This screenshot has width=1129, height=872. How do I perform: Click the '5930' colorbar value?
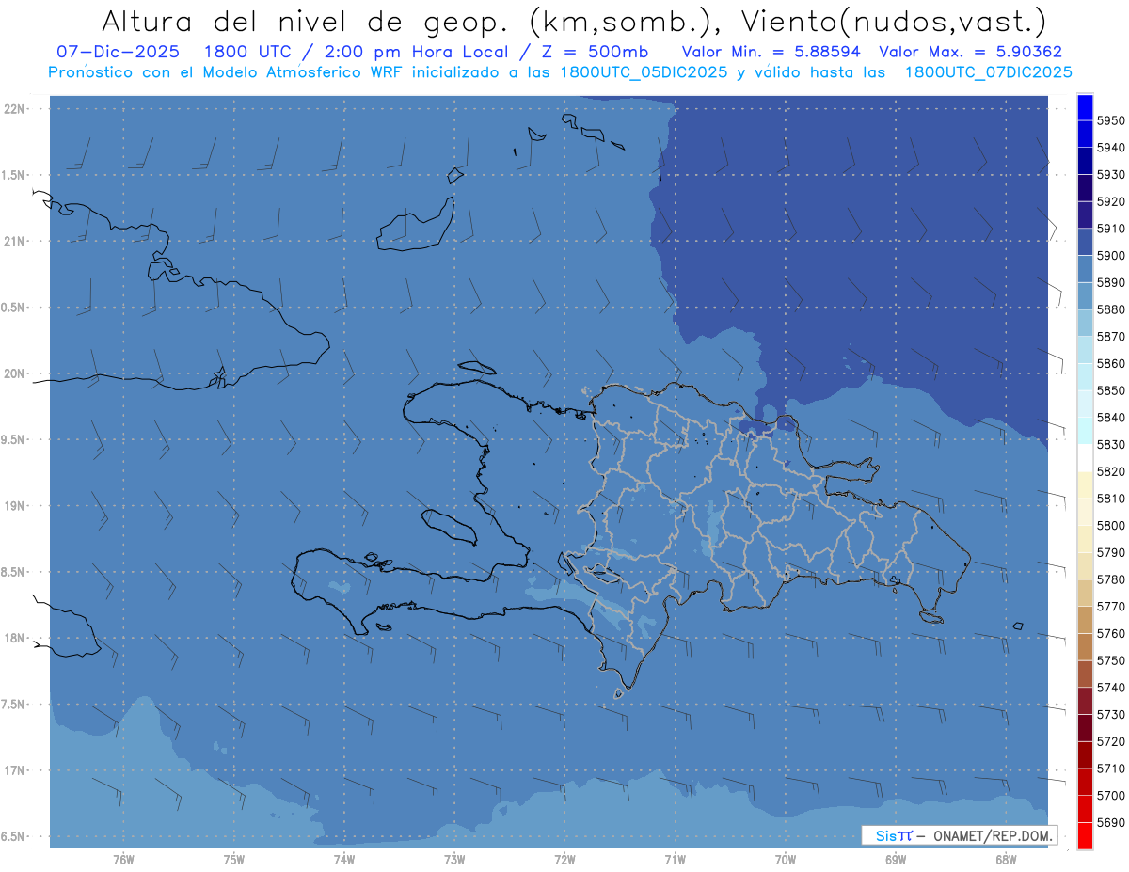coord(1111,175)
